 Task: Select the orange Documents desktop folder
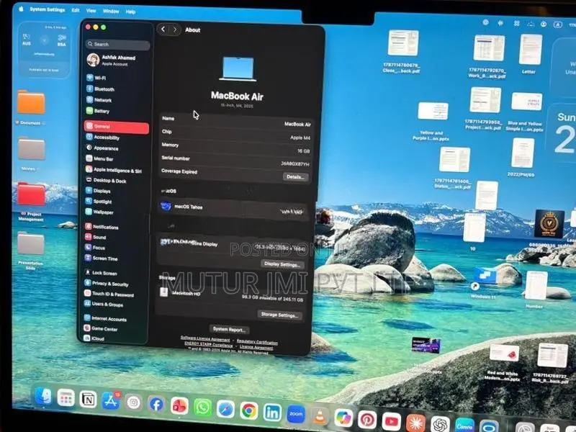pos(31,107)
